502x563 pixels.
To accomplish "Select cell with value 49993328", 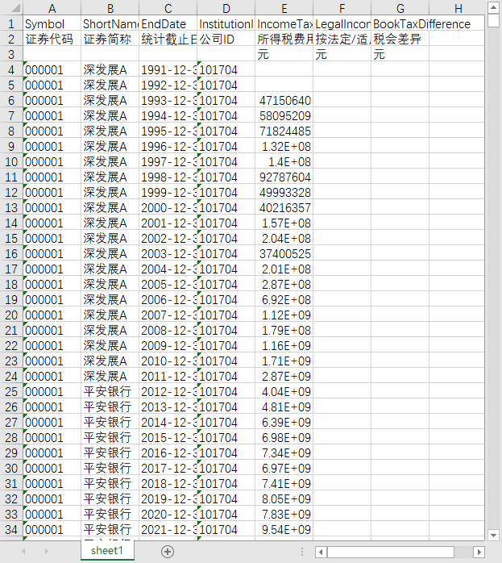I will pyautogui.click(x=284, y=192).
